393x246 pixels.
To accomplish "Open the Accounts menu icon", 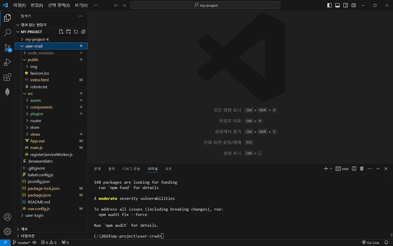I will tap(7, 217).
